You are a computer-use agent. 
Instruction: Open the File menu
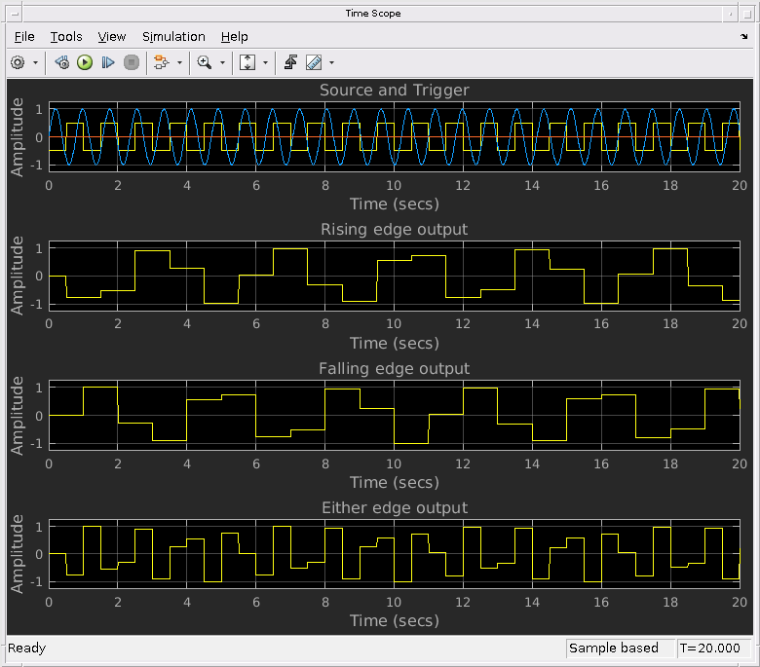click(24, 36)
